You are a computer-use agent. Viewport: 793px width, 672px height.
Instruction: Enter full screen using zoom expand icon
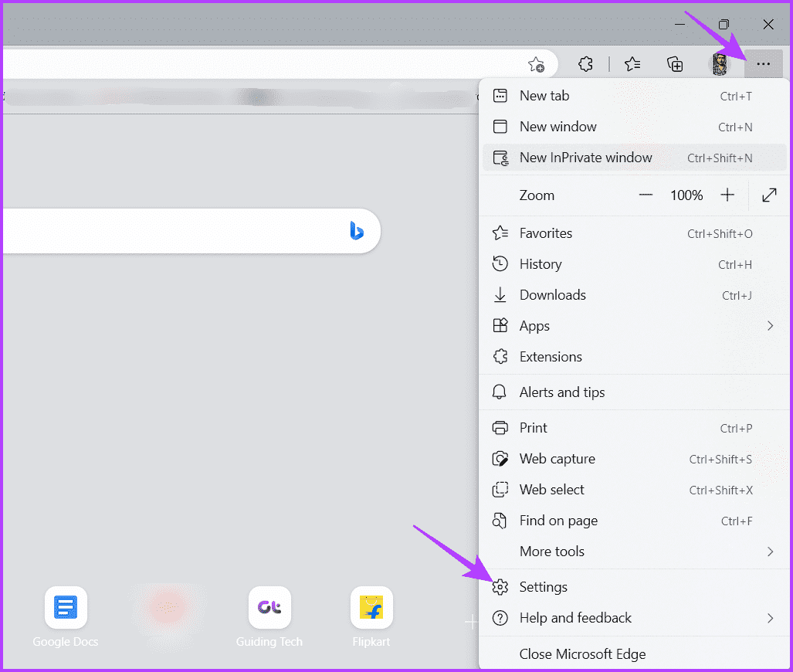[x=769, y=195]
